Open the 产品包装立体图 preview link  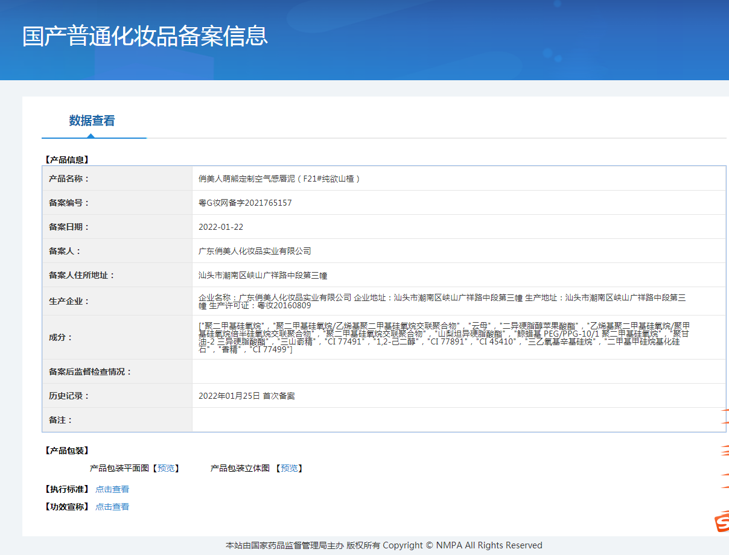point(289,468)
